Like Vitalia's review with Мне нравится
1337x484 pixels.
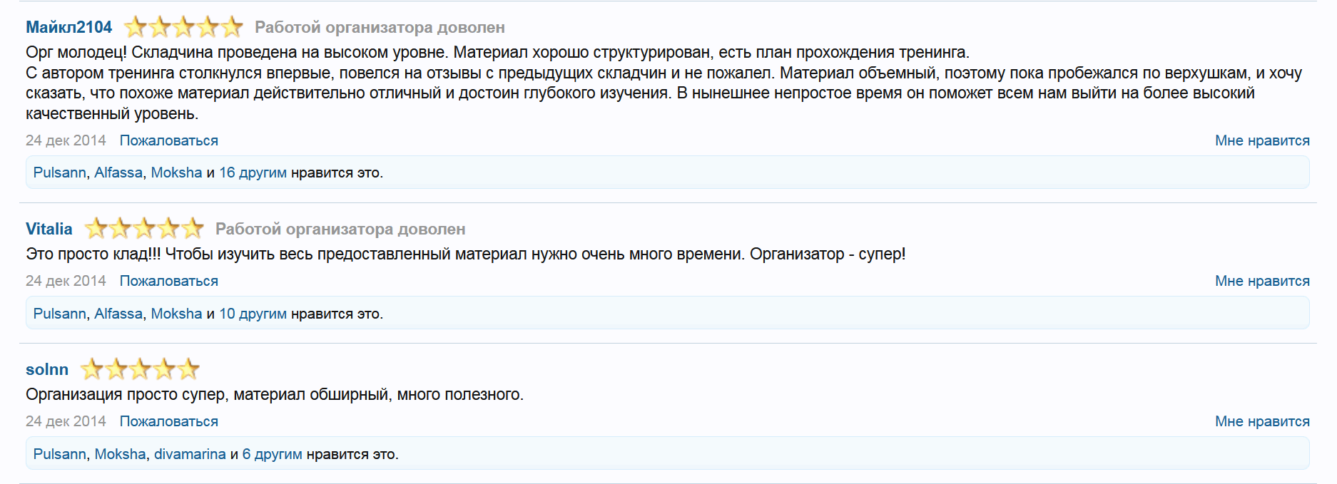point(1261,281)
